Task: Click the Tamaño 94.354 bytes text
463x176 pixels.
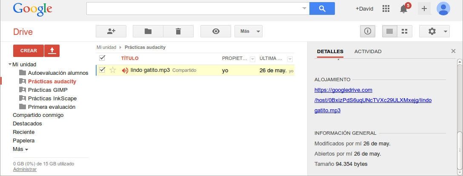Action: pyautogui.click(x=341, y=164)
